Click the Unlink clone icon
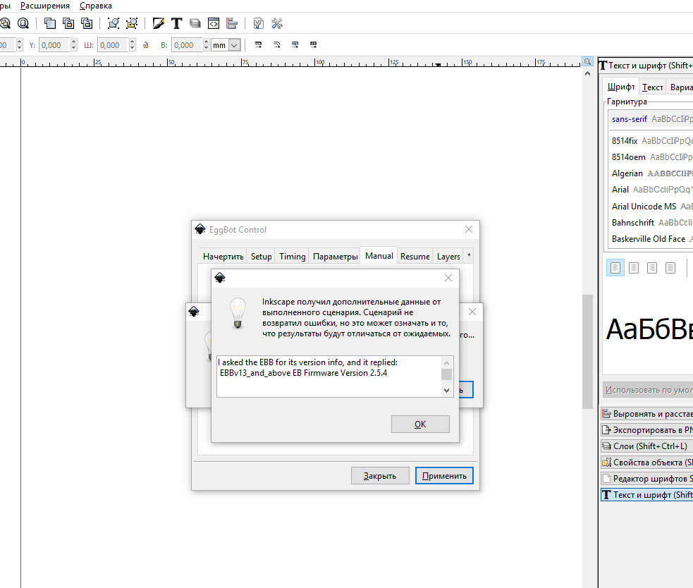The height and width of the screenshot is (588, 693). 87,23
